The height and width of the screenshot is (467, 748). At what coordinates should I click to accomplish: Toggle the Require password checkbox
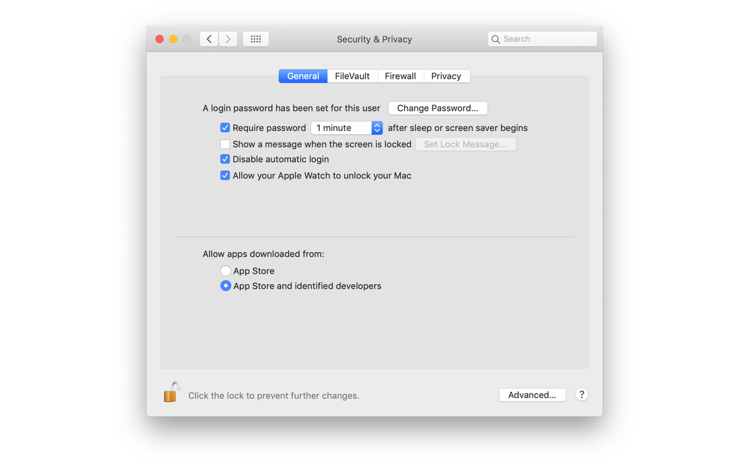pyautogui.click(x=225, y=128)
